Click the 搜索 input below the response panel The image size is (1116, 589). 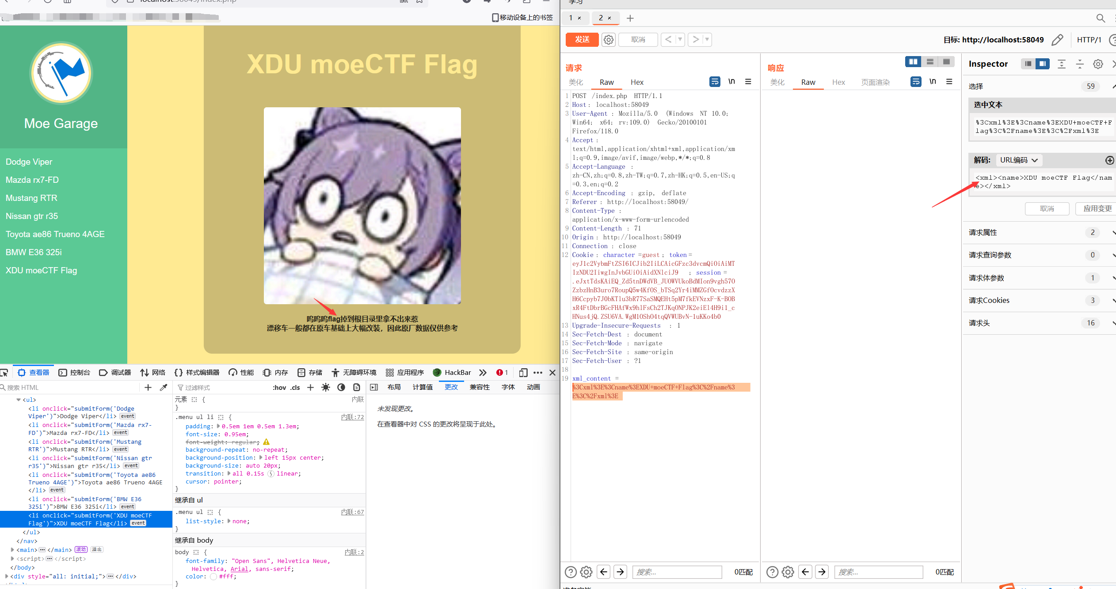(x=878, y=572)
